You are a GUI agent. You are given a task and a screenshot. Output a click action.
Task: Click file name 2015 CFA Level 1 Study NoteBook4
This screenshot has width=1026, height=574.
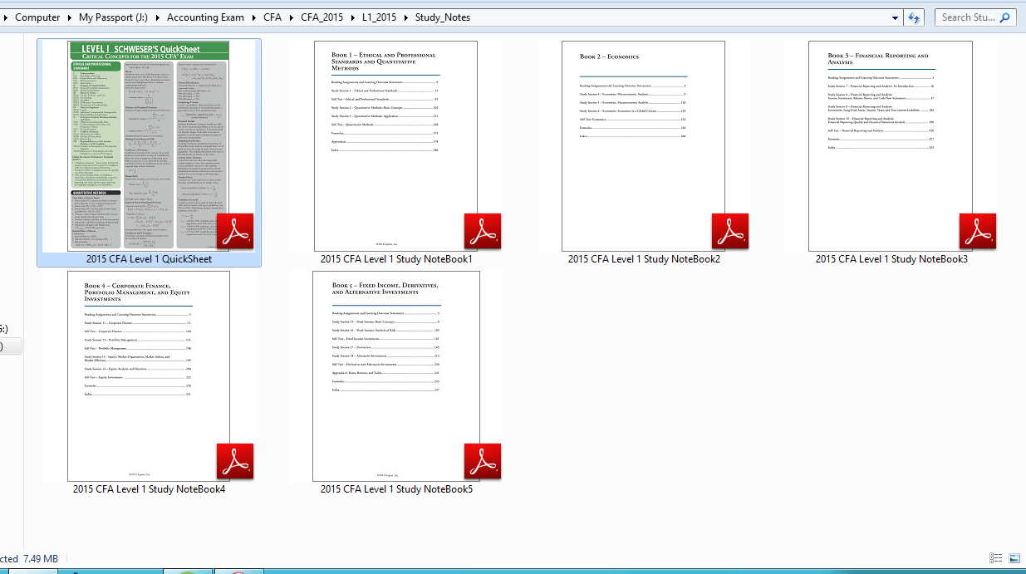point(149,489)
